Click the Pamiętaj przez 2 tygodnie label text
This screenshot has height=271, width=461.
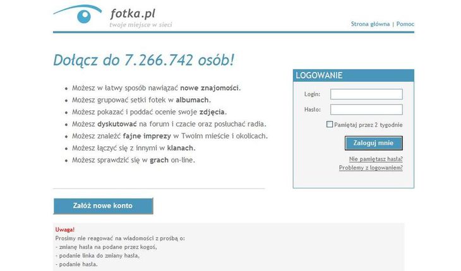[x=368, y=125]
